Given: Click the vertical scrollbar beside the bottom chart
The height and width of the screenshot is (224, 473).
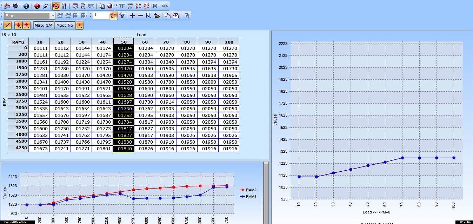Looking at the screenshot, I should 266,193.
